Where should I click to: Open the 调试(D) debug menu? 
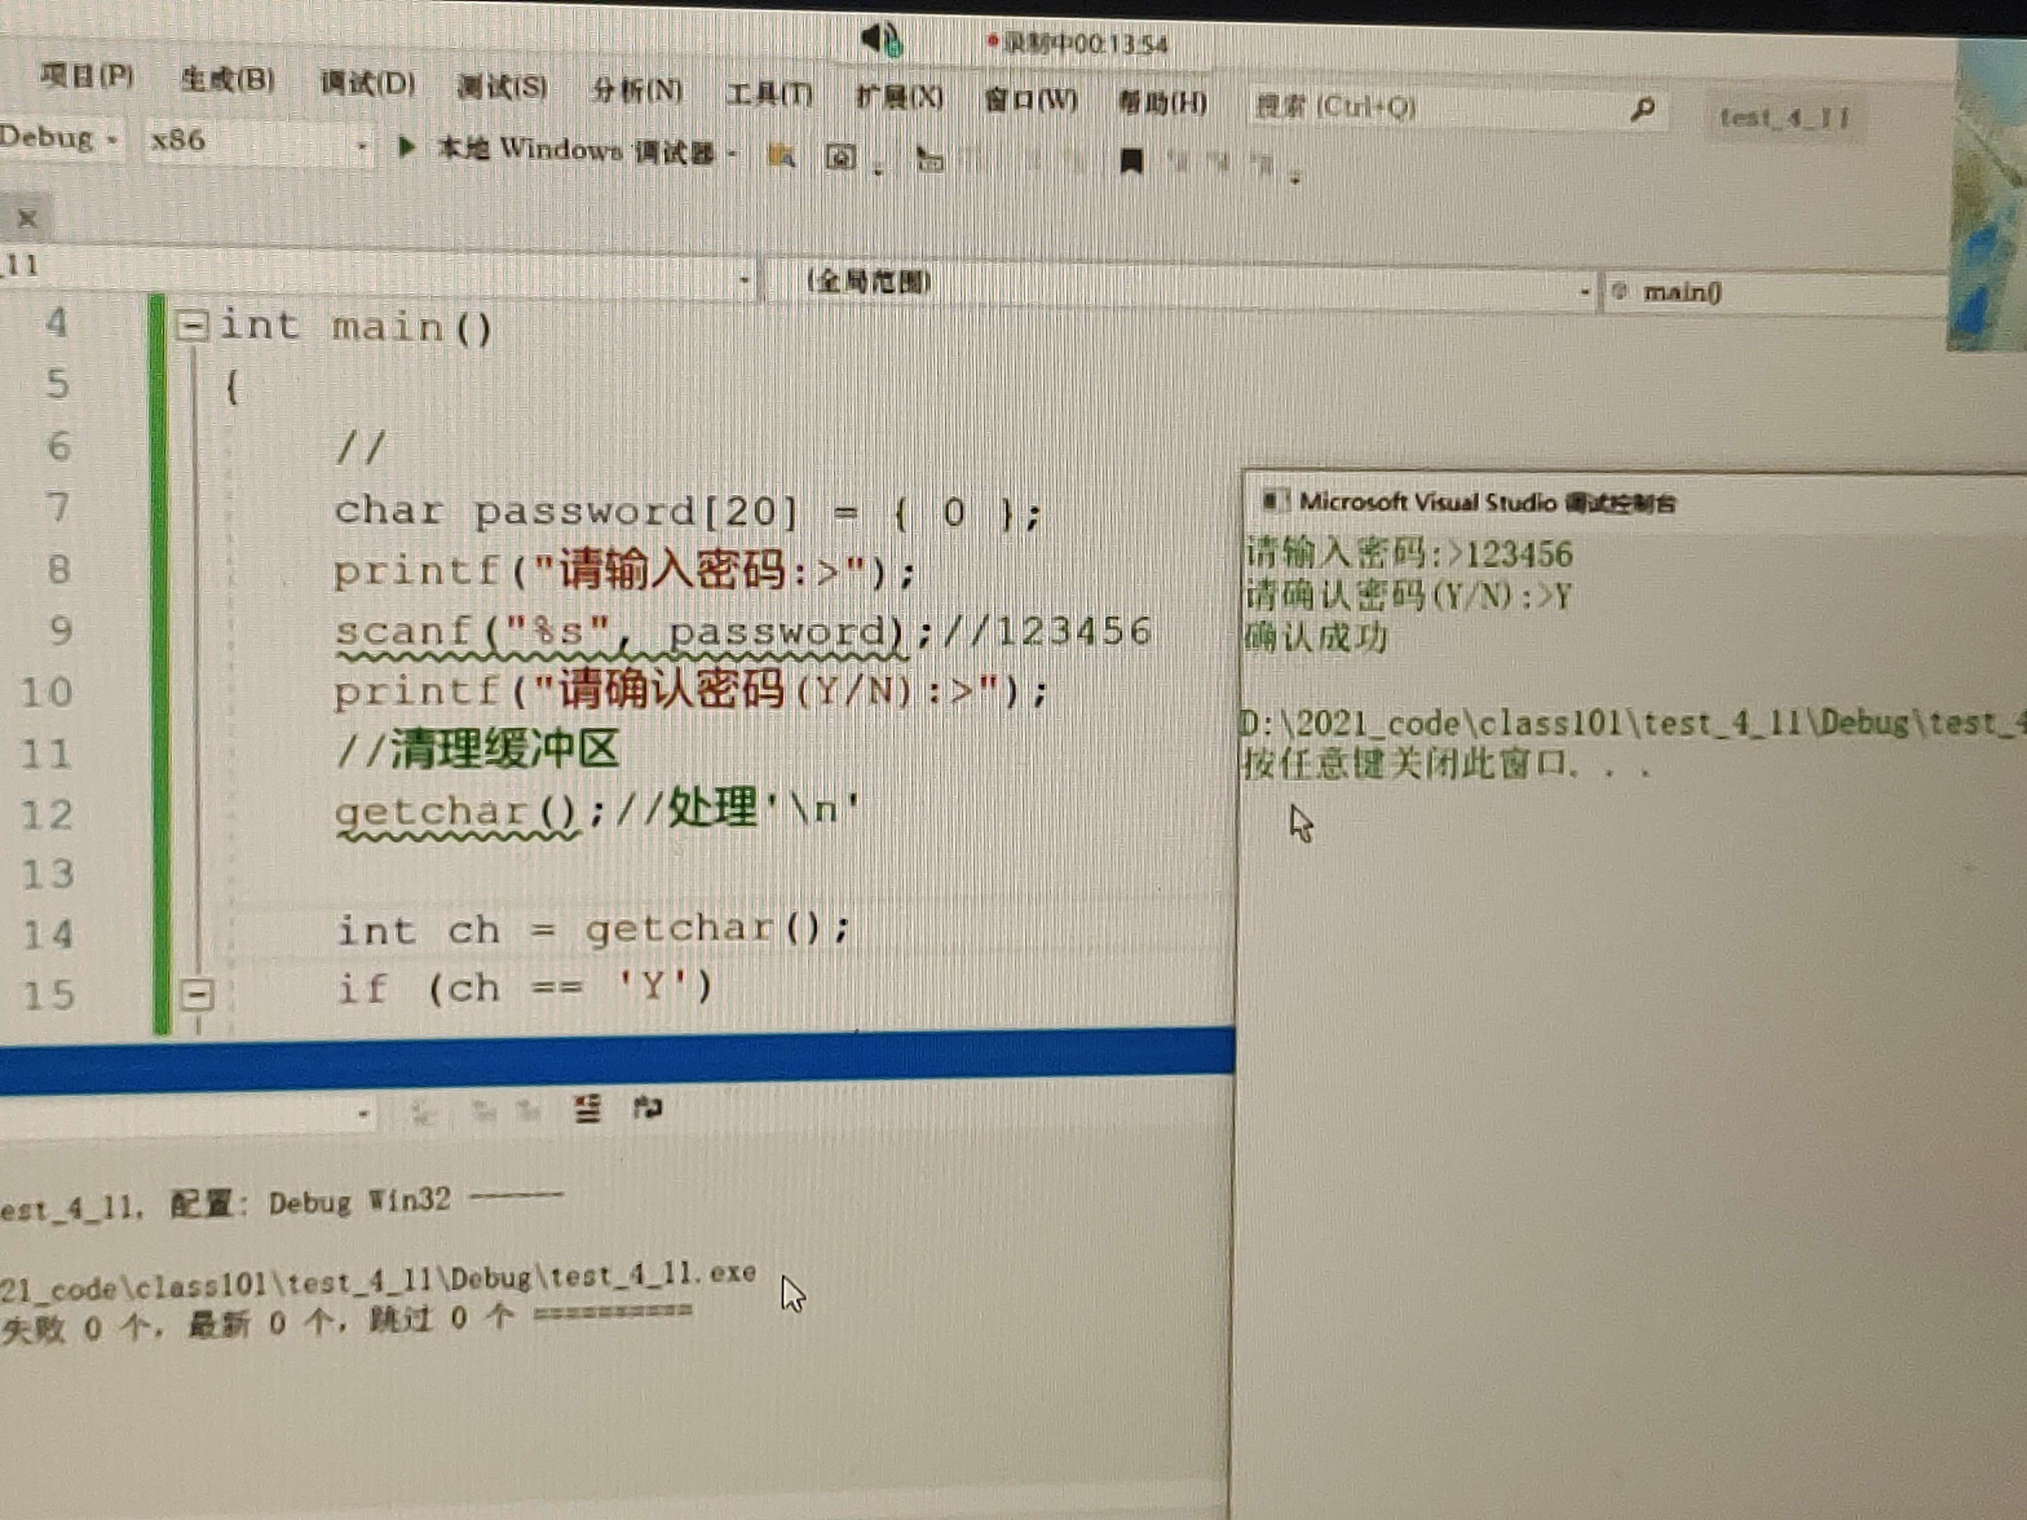click(367, 84)
